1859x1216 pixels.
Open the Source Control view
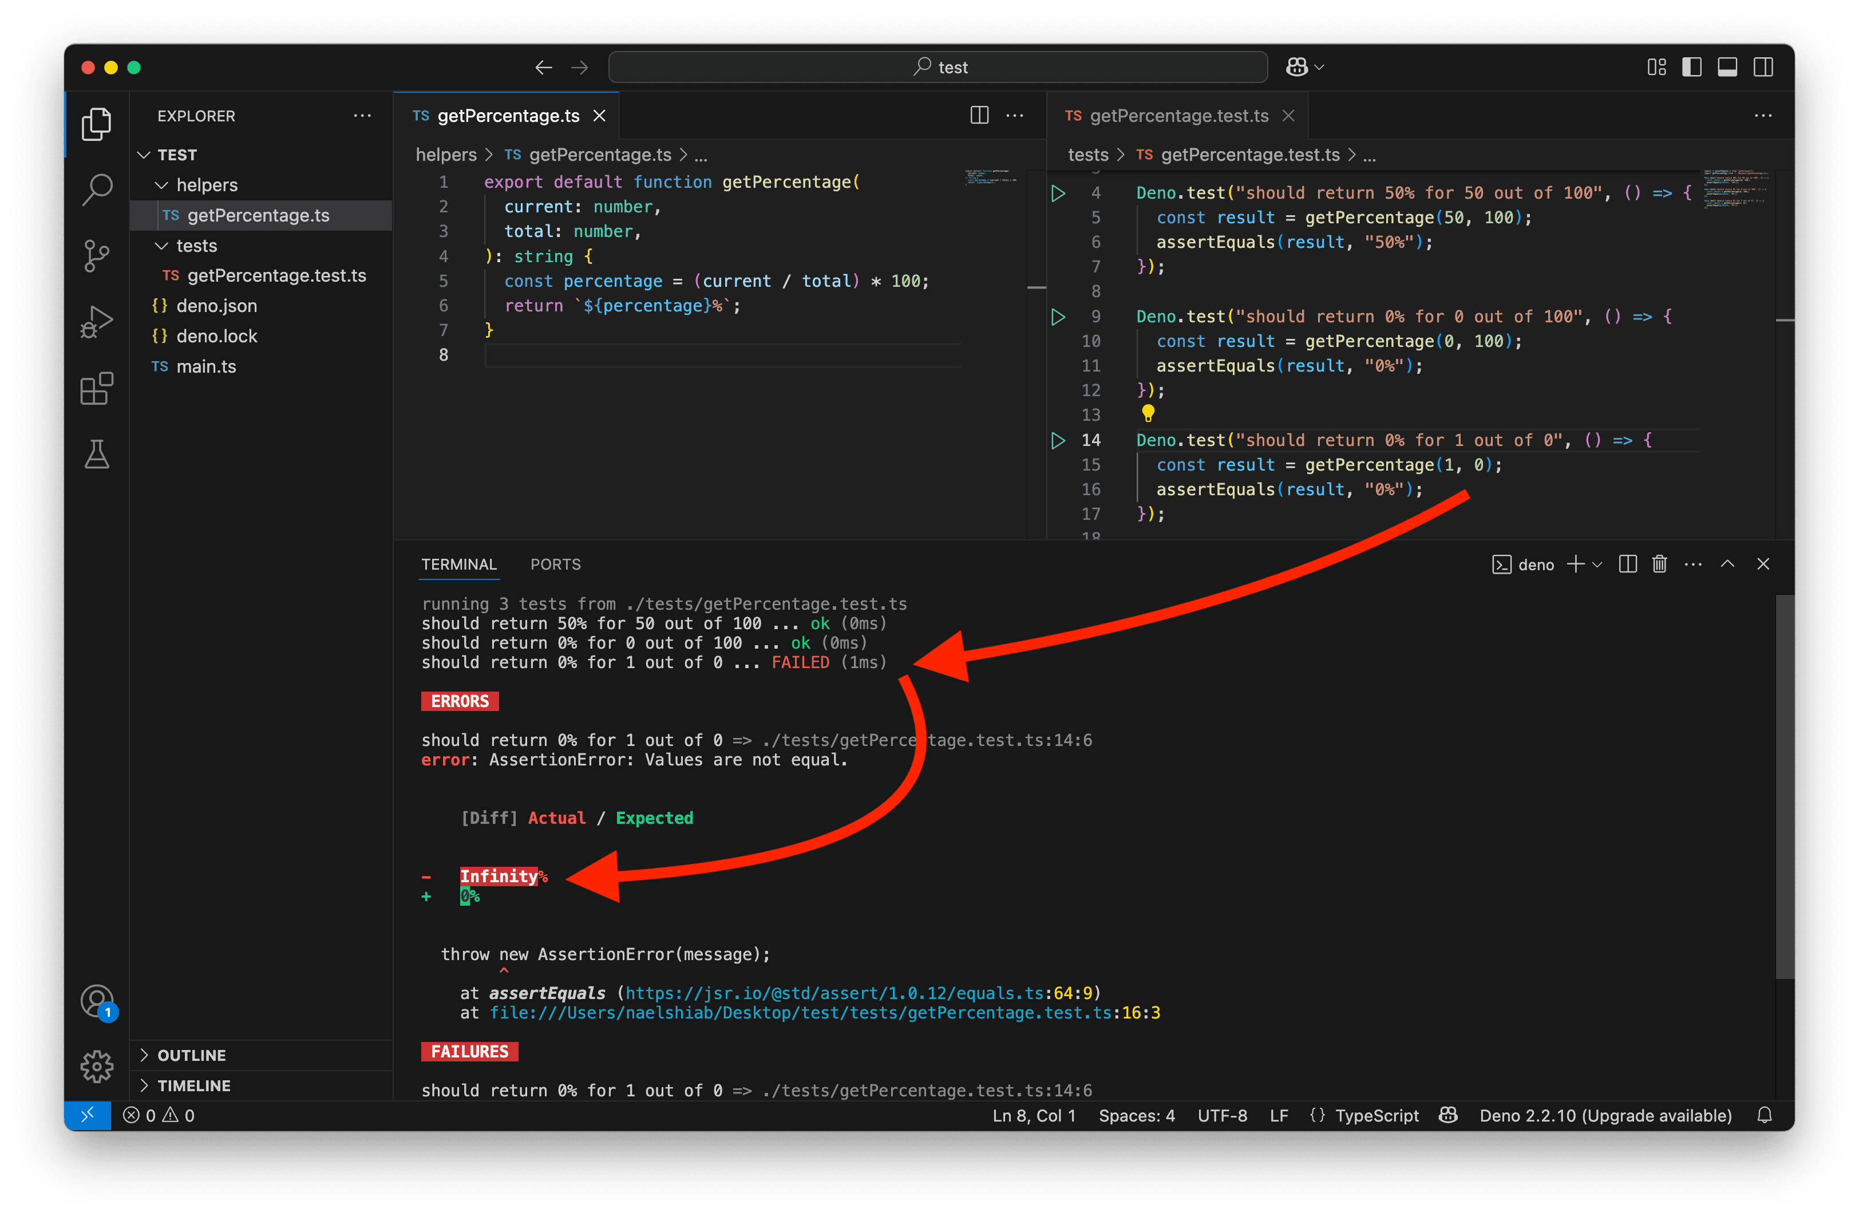96,255
